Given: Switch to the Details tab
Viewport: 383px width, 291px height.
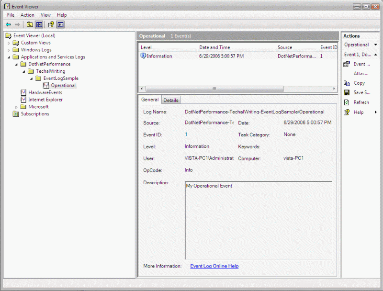Looking at the screenshot, I should pos(171,100).
